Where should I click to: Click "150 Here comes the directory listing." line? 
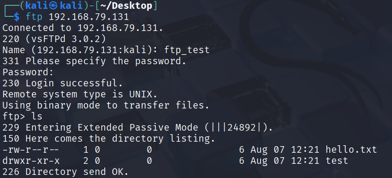108,138
